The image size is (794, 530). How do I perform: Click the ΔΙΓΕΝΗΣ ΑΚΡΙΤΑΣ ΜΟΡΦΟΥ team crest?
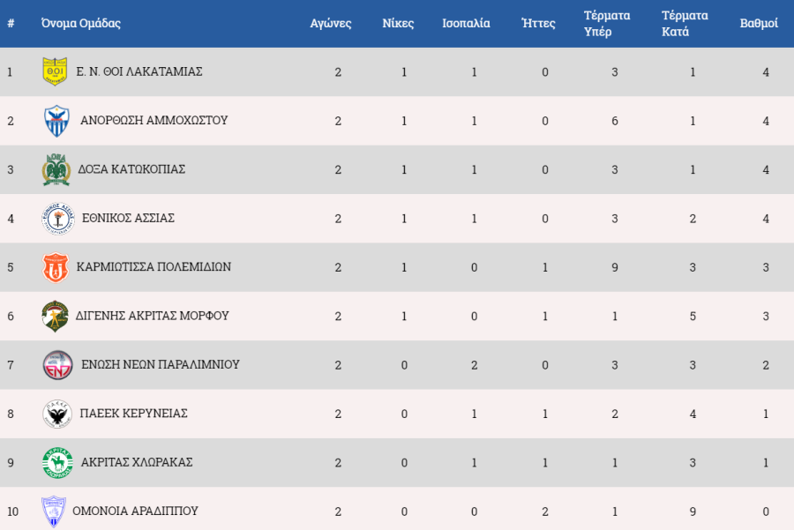pyautogui.click(x=56, y=316)
